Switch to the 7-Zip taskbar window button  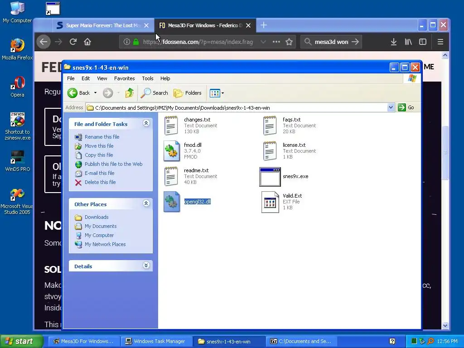click(x=301, y=341)
